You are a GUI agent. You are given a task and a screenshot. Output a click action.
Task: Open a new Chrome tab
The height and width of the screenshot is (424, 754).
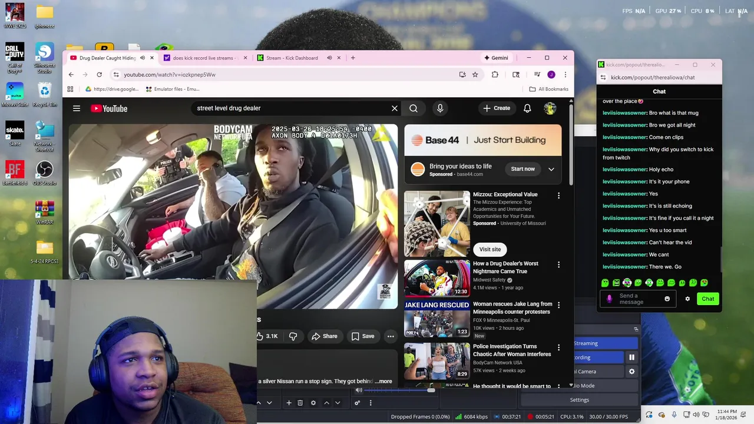[353, 58]
